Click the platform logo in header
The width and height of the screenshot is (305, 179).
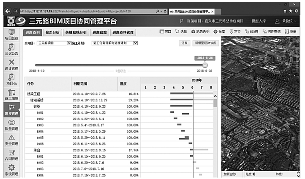(16, 21)
